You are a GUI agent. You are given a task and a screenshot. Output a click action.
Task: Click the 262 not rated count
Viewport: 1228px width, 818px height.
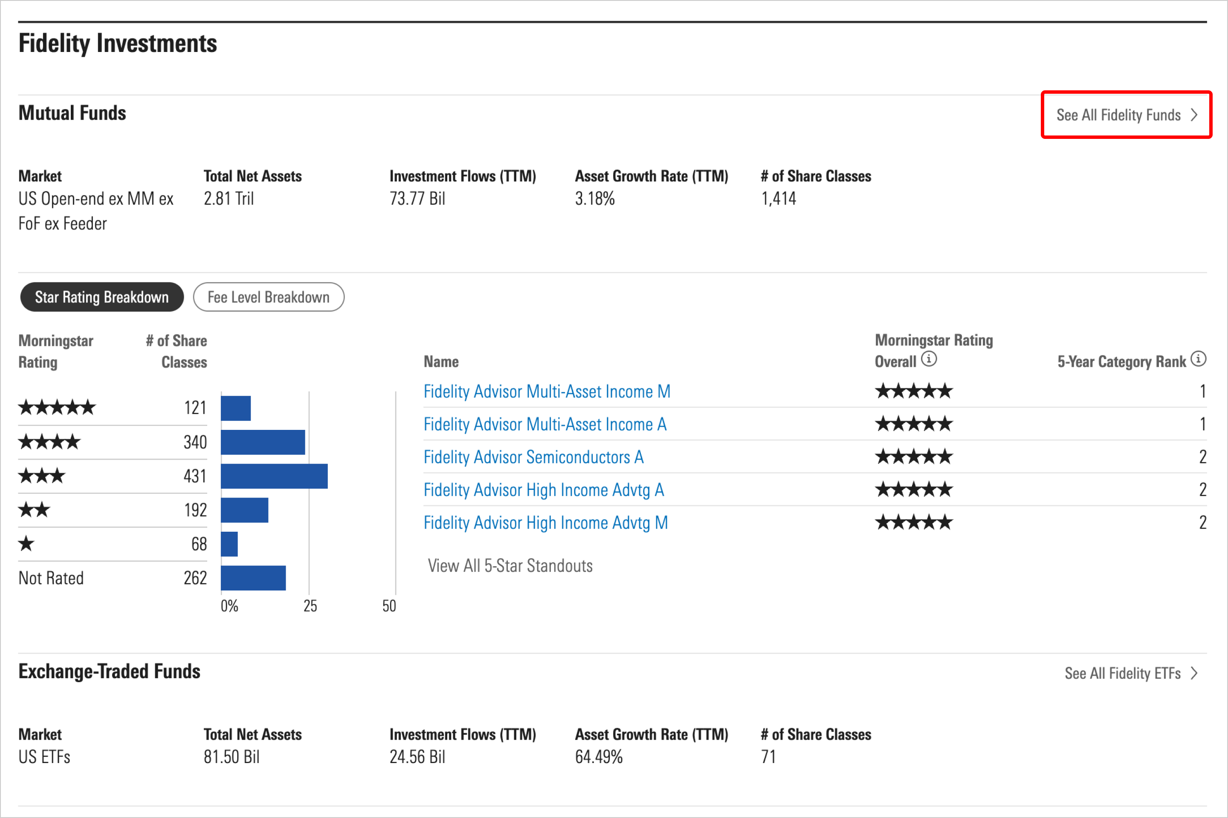(x=195, y=578)
